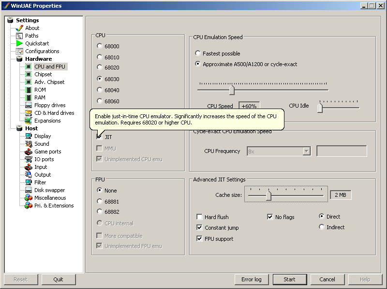Click the Game ports joystick icon
The height and width of the screenshot is (289, 387).
29,151
